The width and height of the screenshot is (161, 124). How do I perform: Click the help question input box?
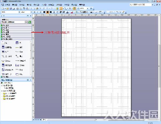click(x=141, y=5)
